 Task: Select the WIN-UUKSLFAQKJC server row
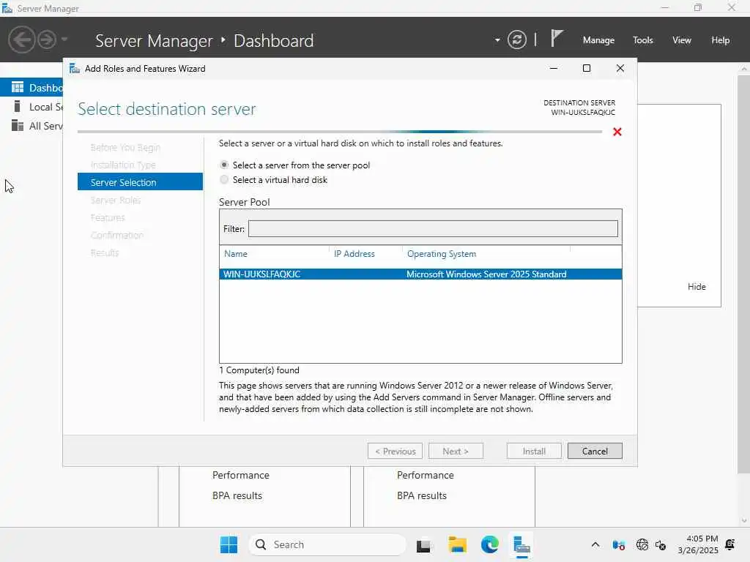(420, 274)
